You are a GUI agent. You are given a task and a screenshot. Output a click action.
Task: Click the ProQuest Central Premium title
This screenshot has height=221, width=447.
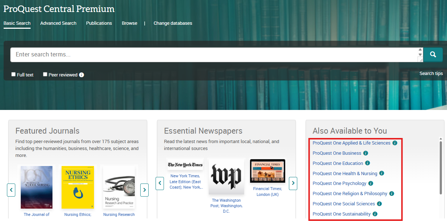coord(59,9)
